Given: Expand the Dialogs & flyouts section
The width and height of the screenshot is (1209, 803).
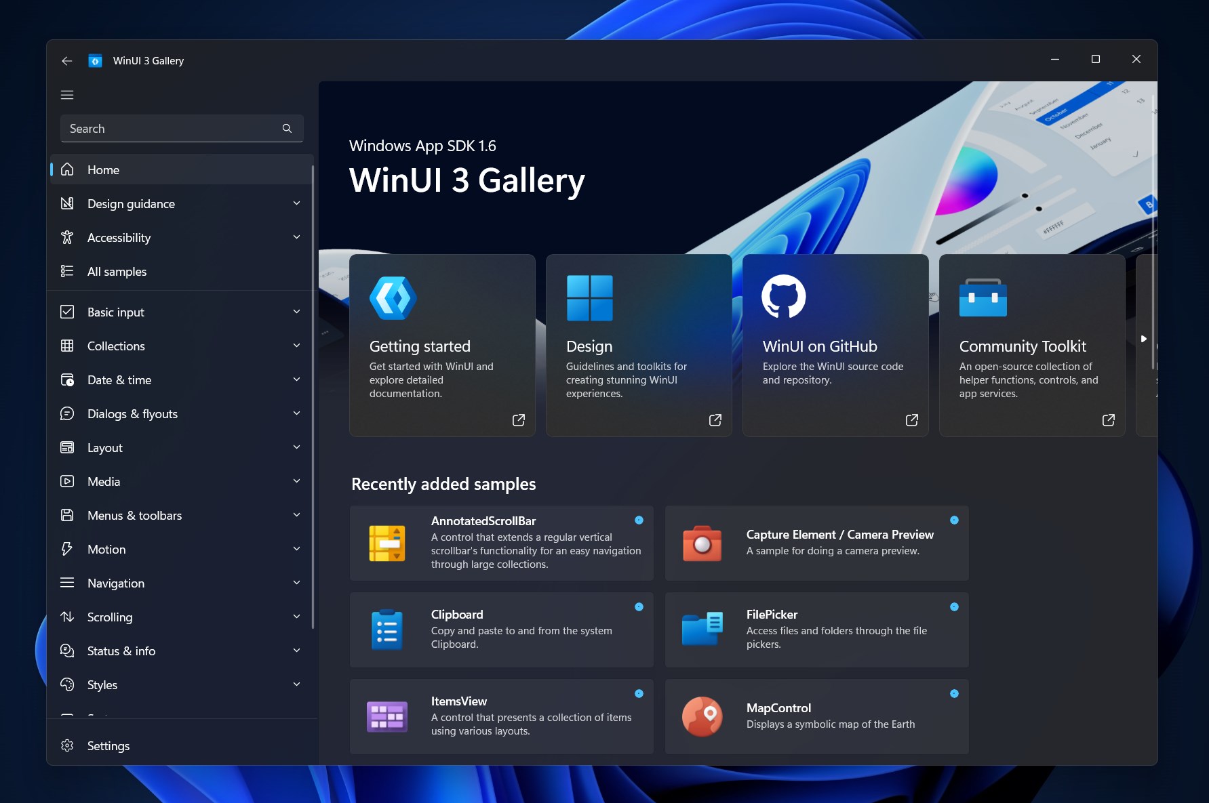Looking at the screenshot, I should tap(296, 413).
